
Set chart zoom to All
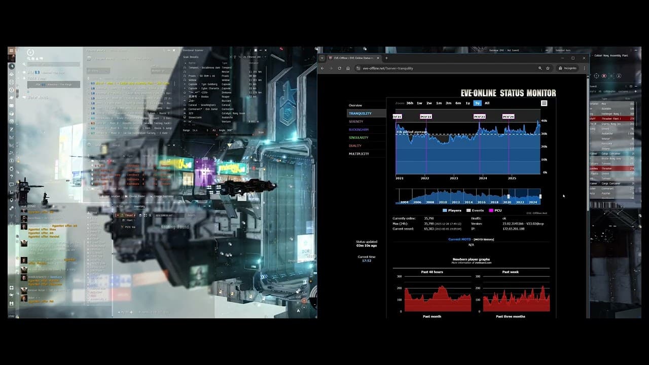487,103
